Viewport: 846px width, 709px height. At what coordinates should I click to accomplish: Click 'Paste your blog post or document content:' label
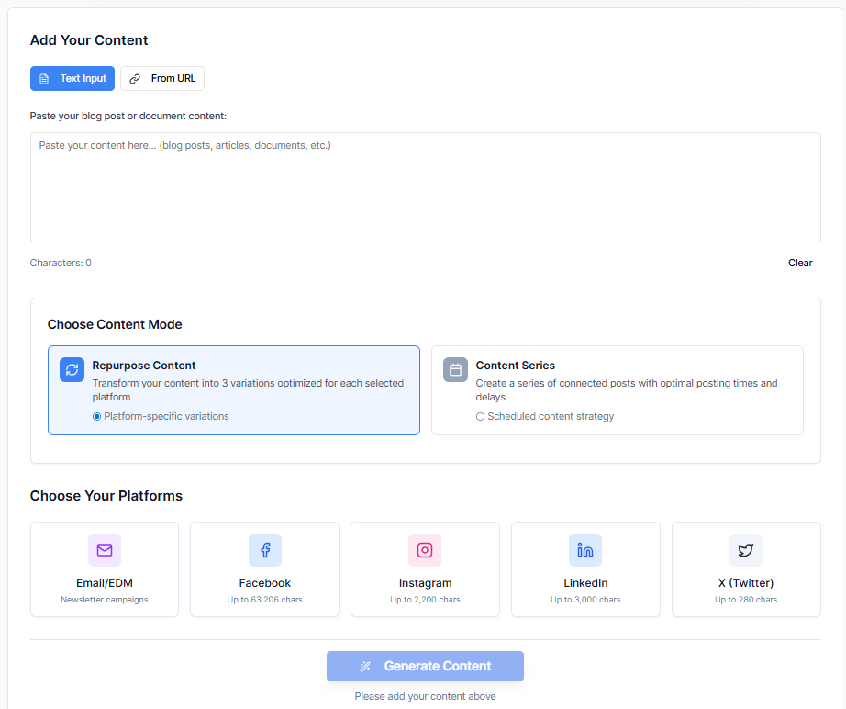pyautogui.click(x=128, y=116)
